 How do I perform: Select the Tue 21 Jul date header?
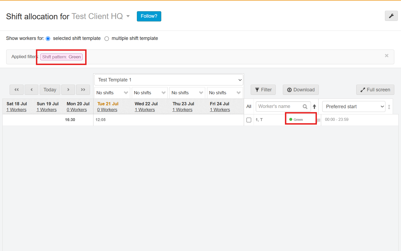click(x=108, y=104)
